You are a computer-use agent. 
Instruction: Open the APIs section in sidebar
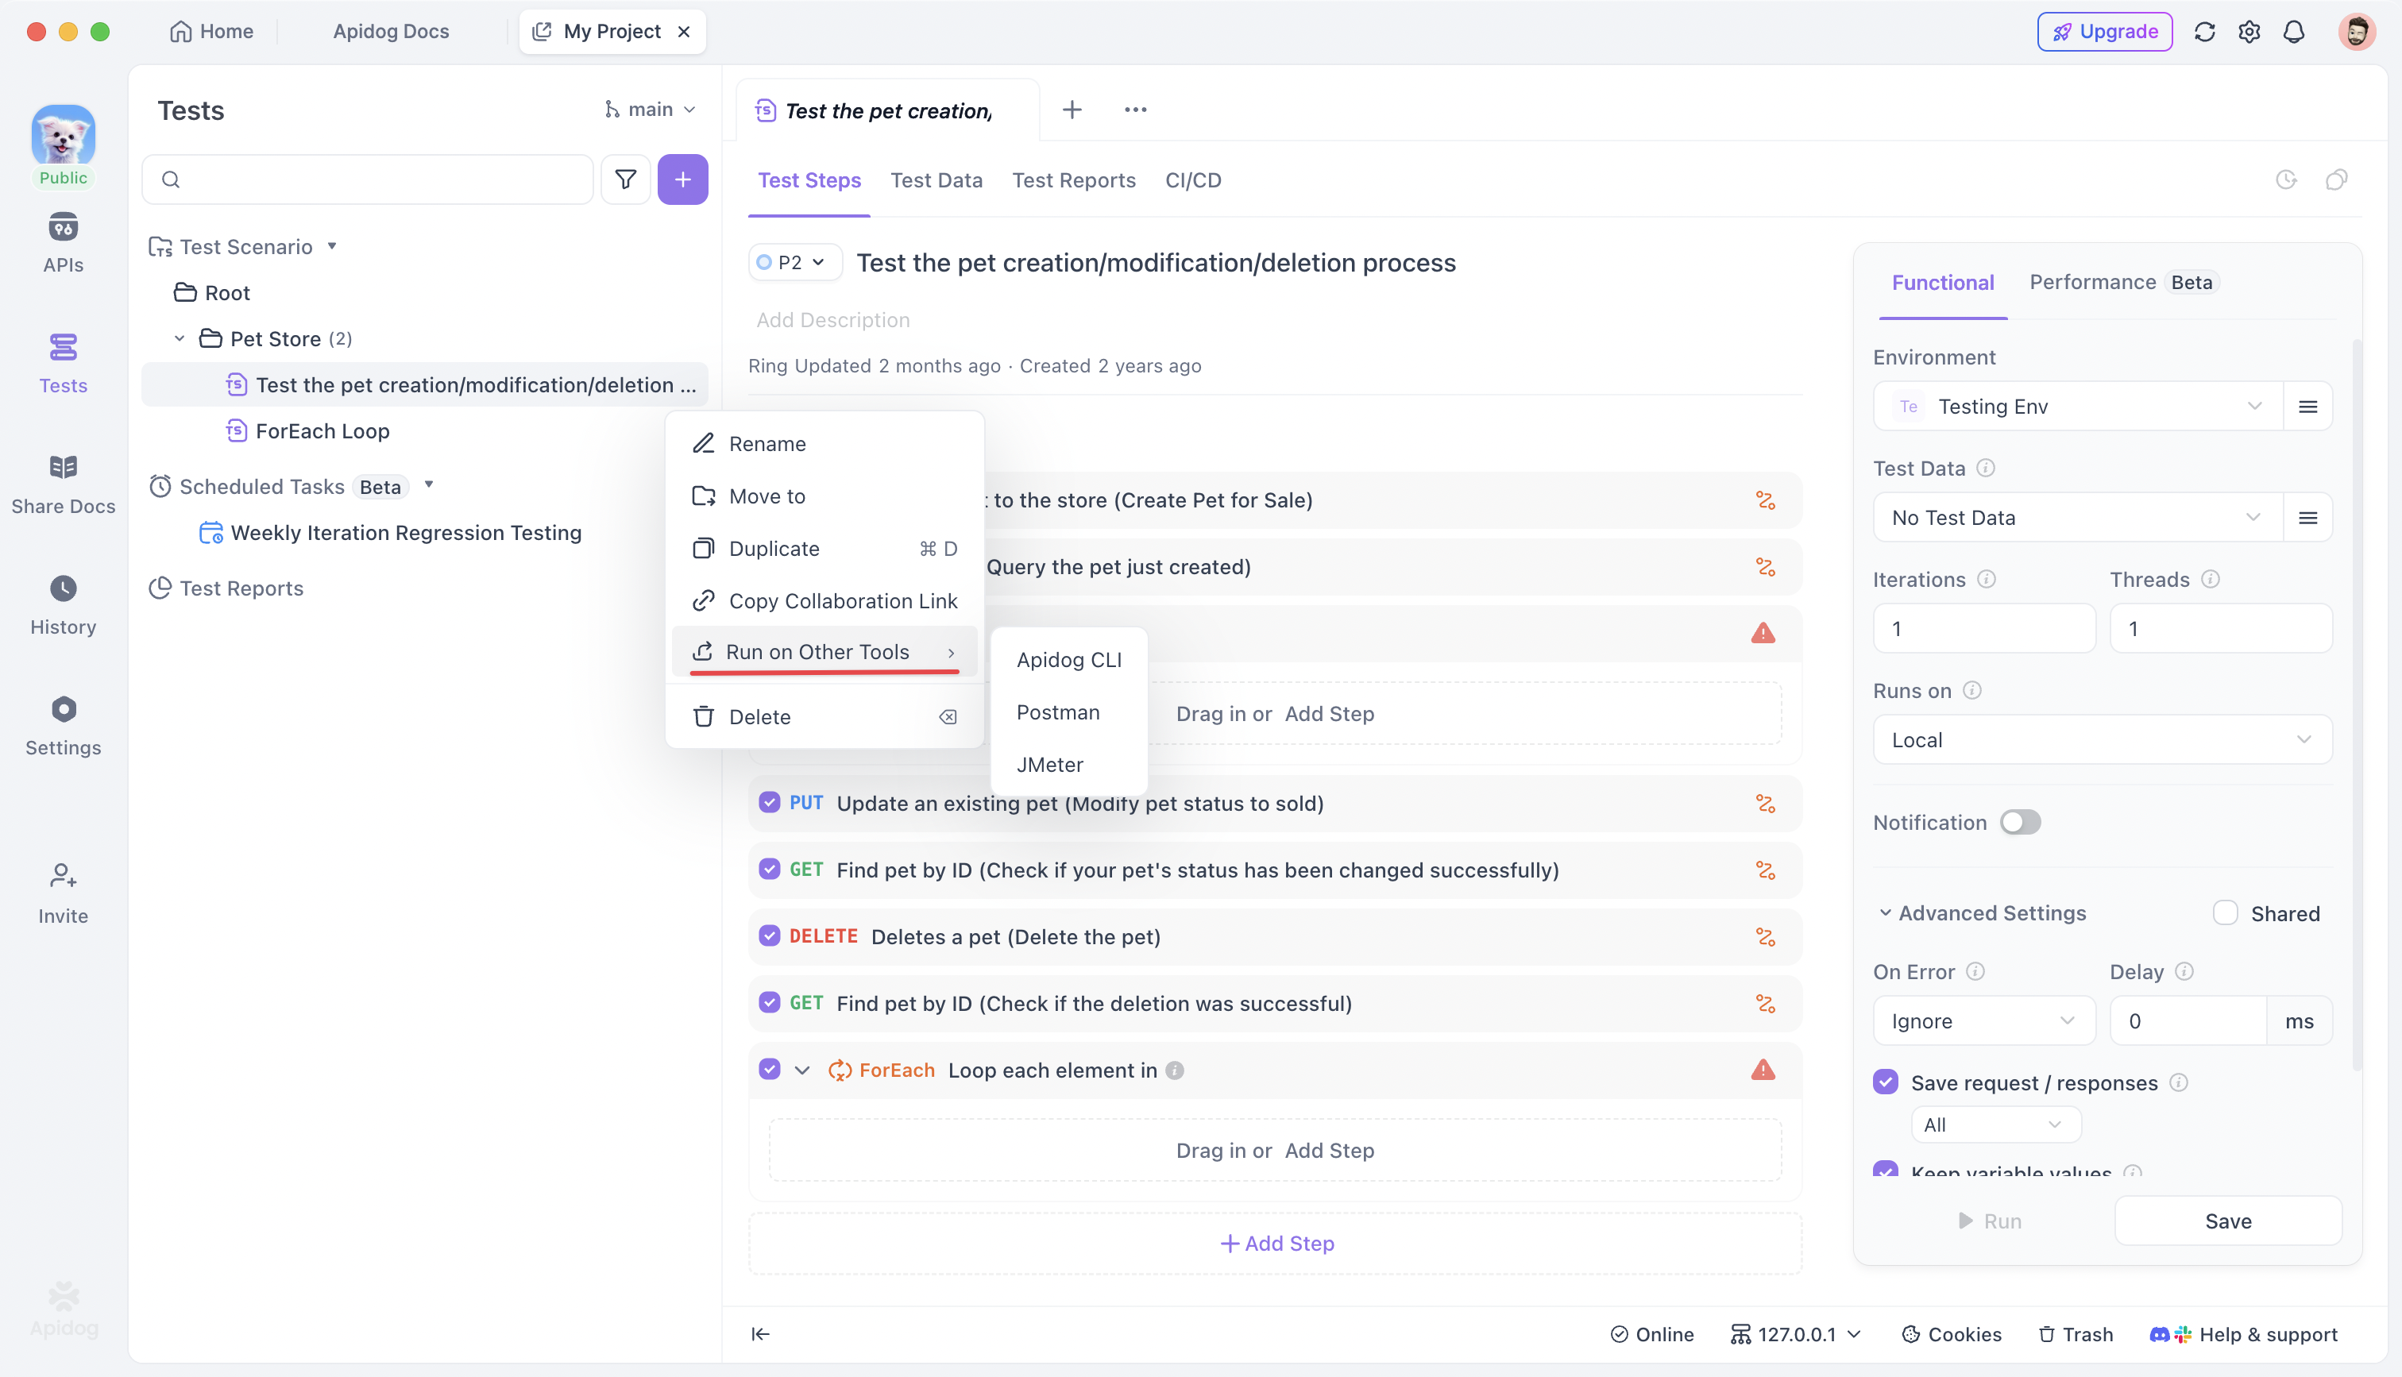coord(64,243)
